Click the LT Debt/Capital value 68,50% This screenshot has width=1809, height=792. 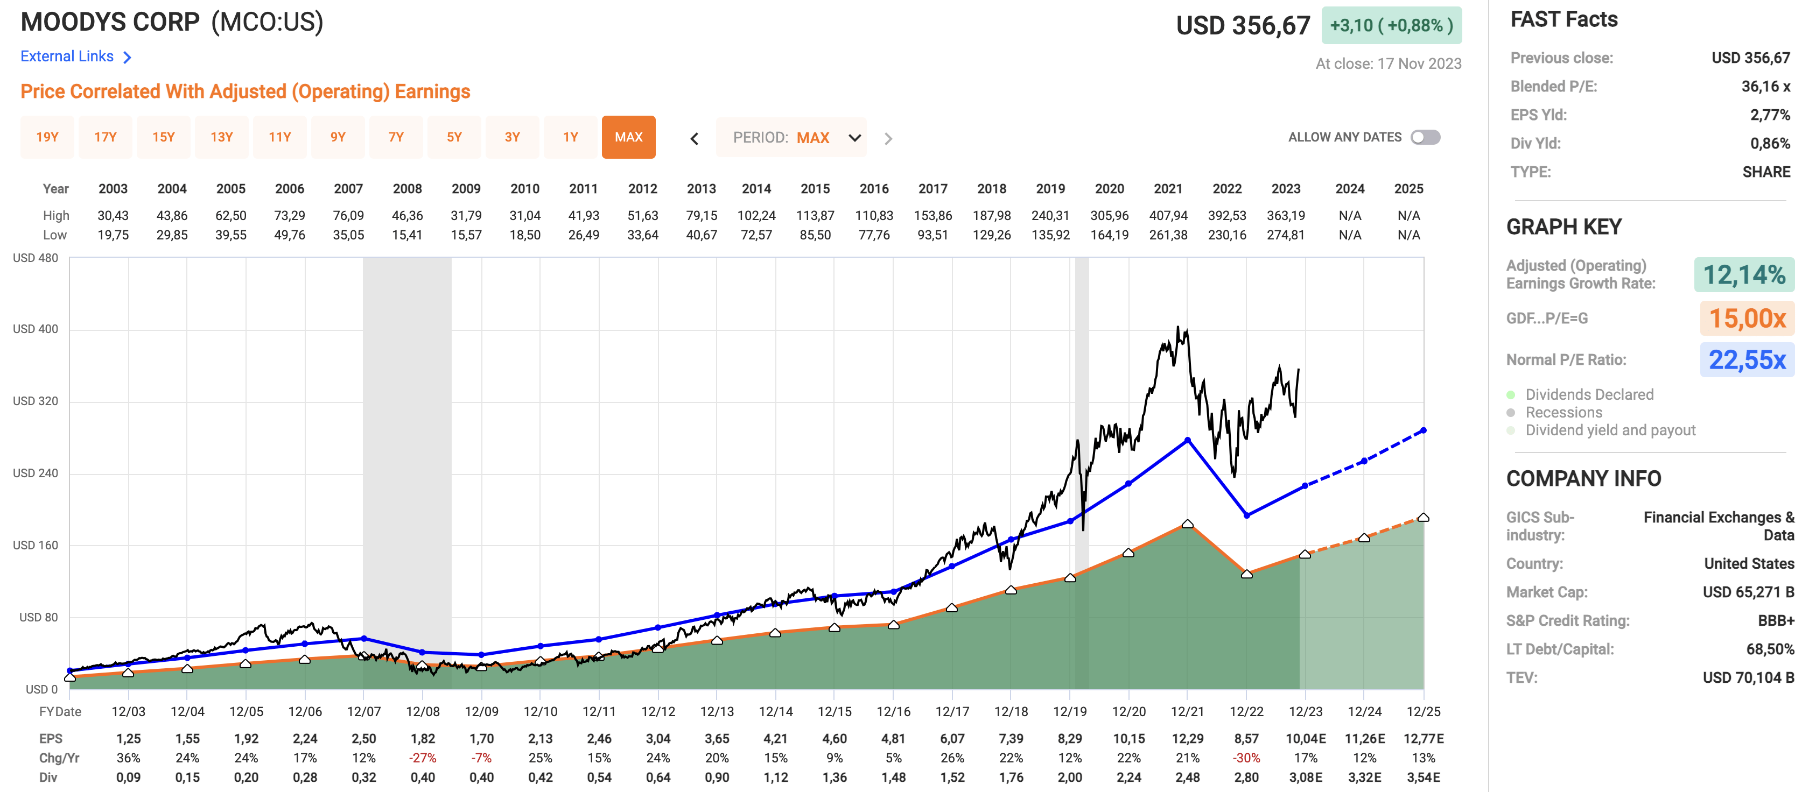pyautogui.click(x=1770, y=649)
